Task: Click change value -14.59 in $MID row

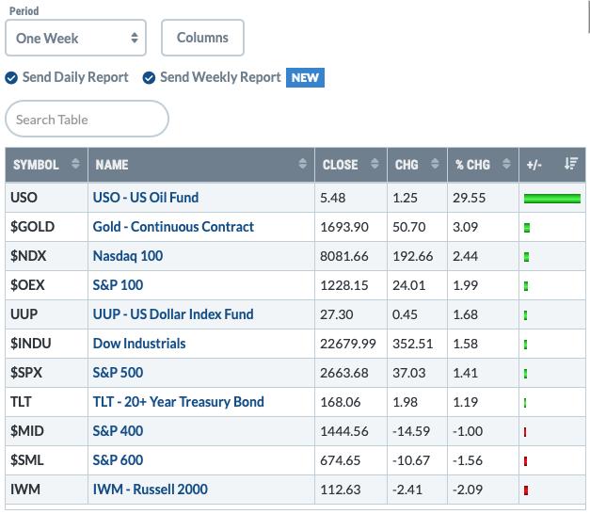Action: [411, 431]
